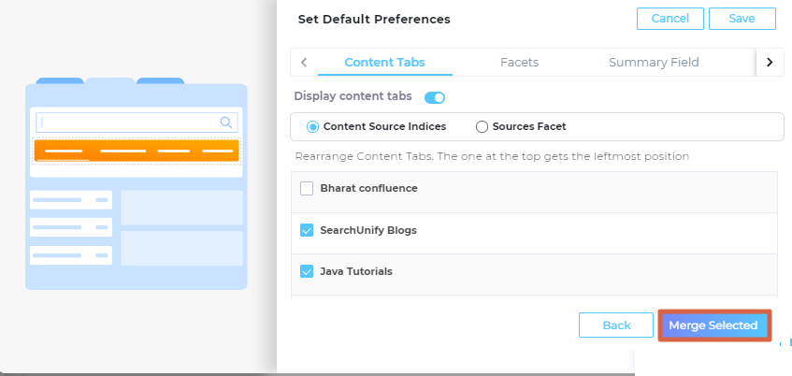Click the orange tabs bar in preview
This screenshot has height=376, width=792.
point(137,151)
